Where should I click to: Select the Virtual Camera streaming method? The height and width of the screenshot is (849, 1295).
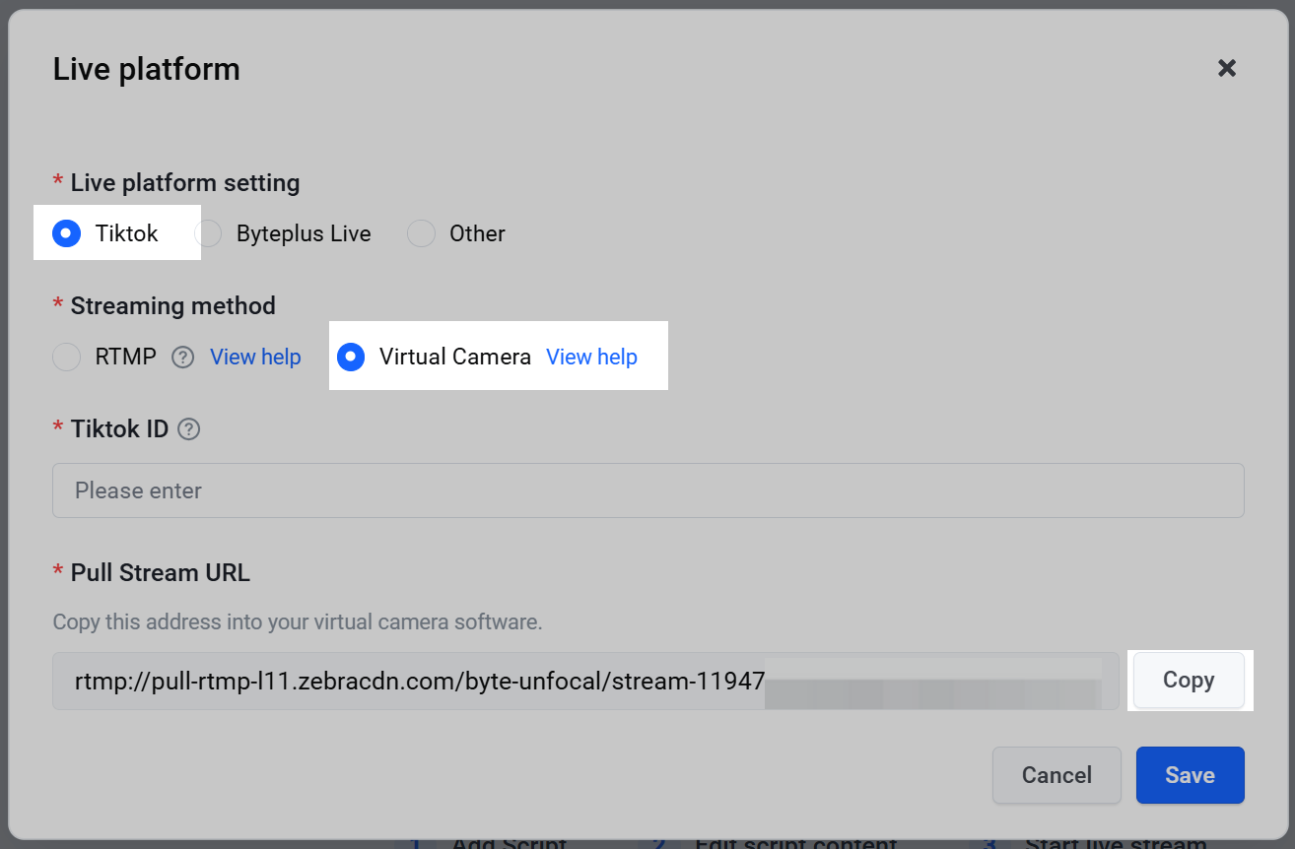[x=351, y=357]
